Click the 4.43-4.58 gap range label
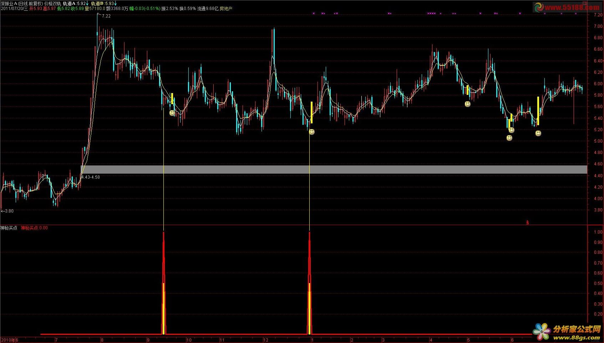 (x=91, y=177)
